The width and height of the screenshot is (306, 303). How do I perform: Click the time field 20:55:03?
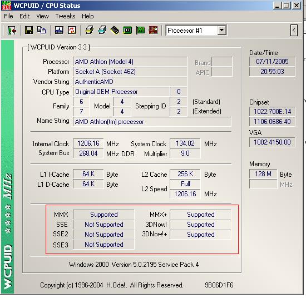pyautogui.click(x=272, y=72)
